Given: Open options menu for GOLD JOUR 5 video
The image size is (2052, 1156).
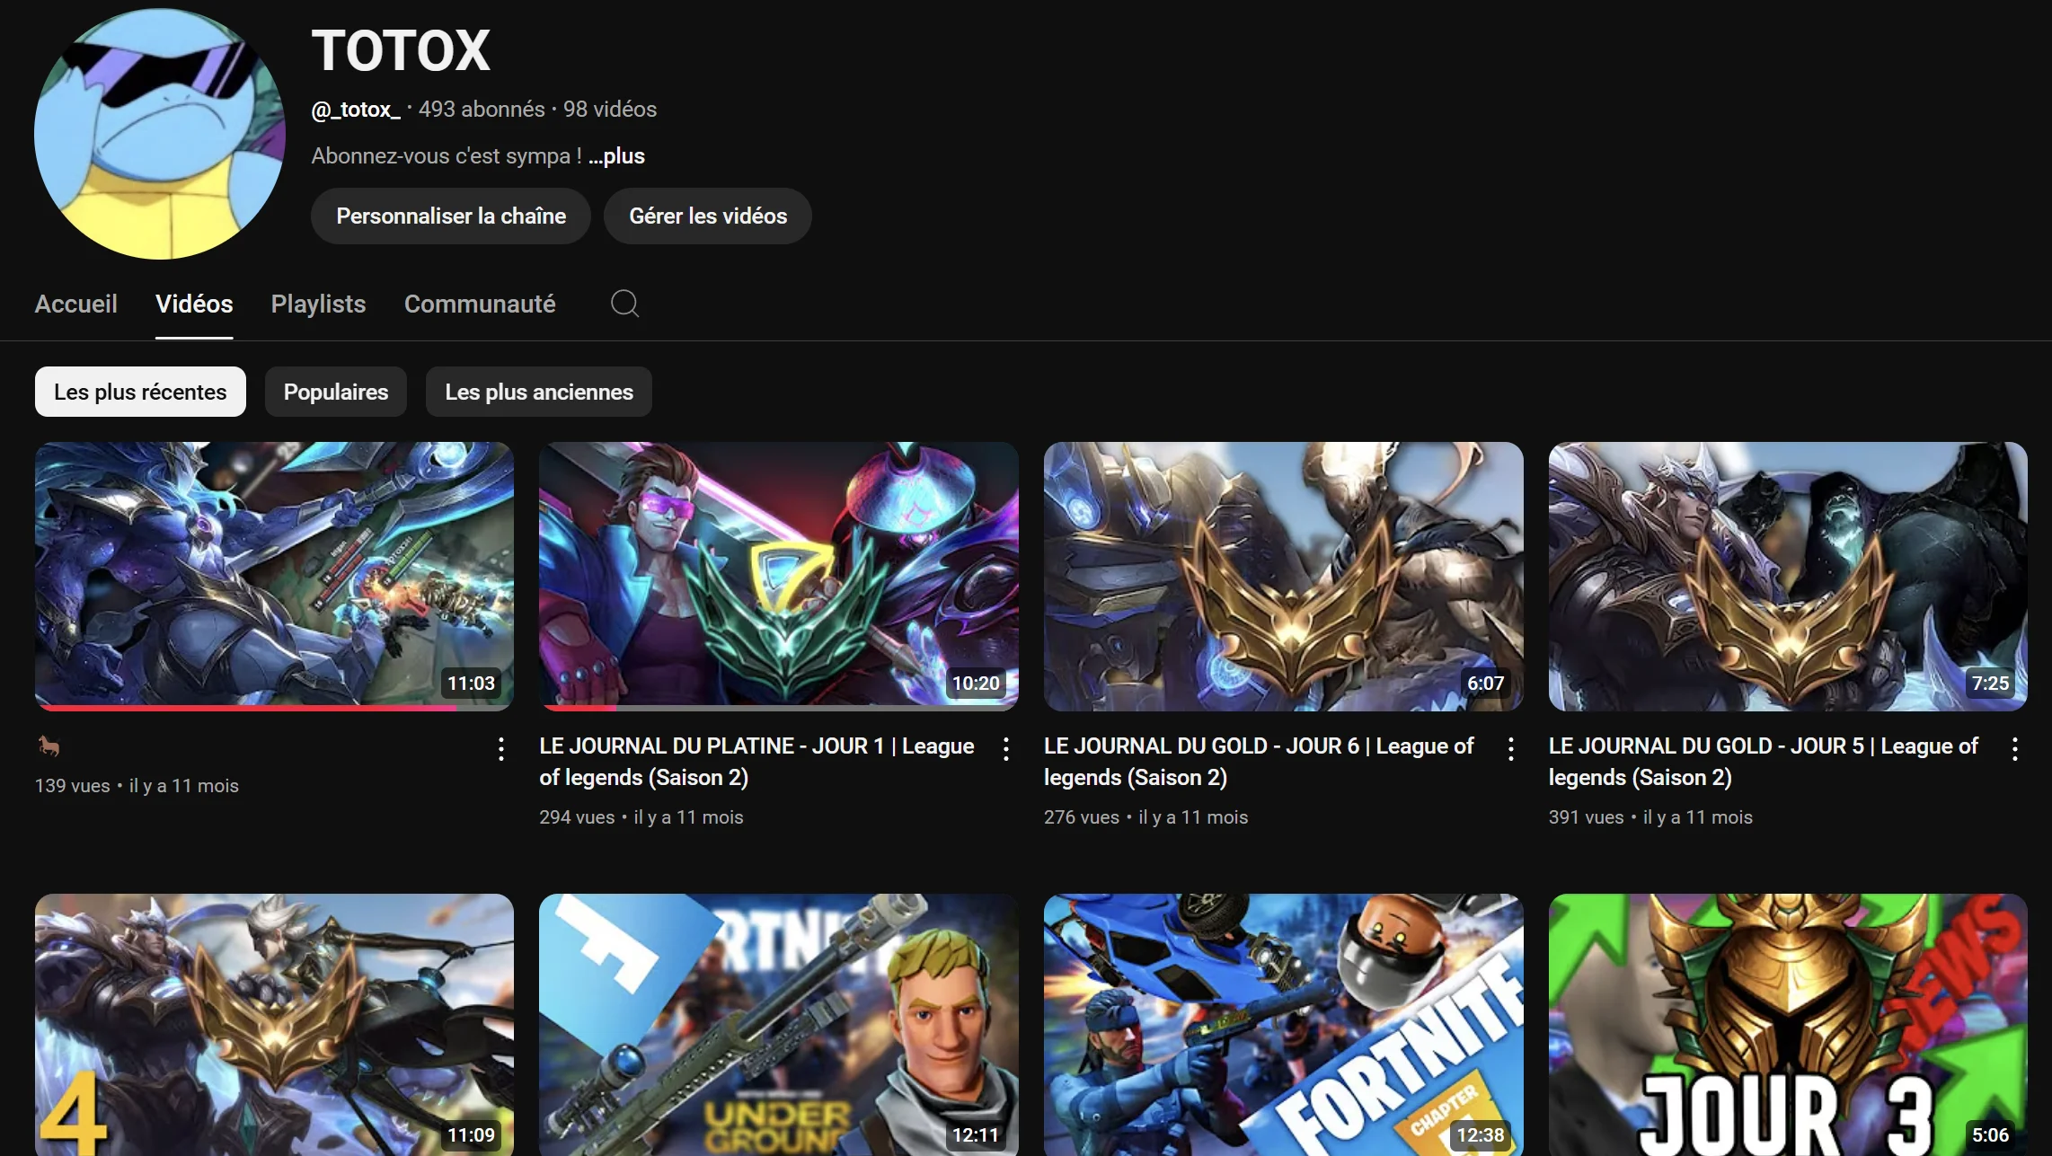Looking at the screenshot, I should click(x=2015, y=748).
